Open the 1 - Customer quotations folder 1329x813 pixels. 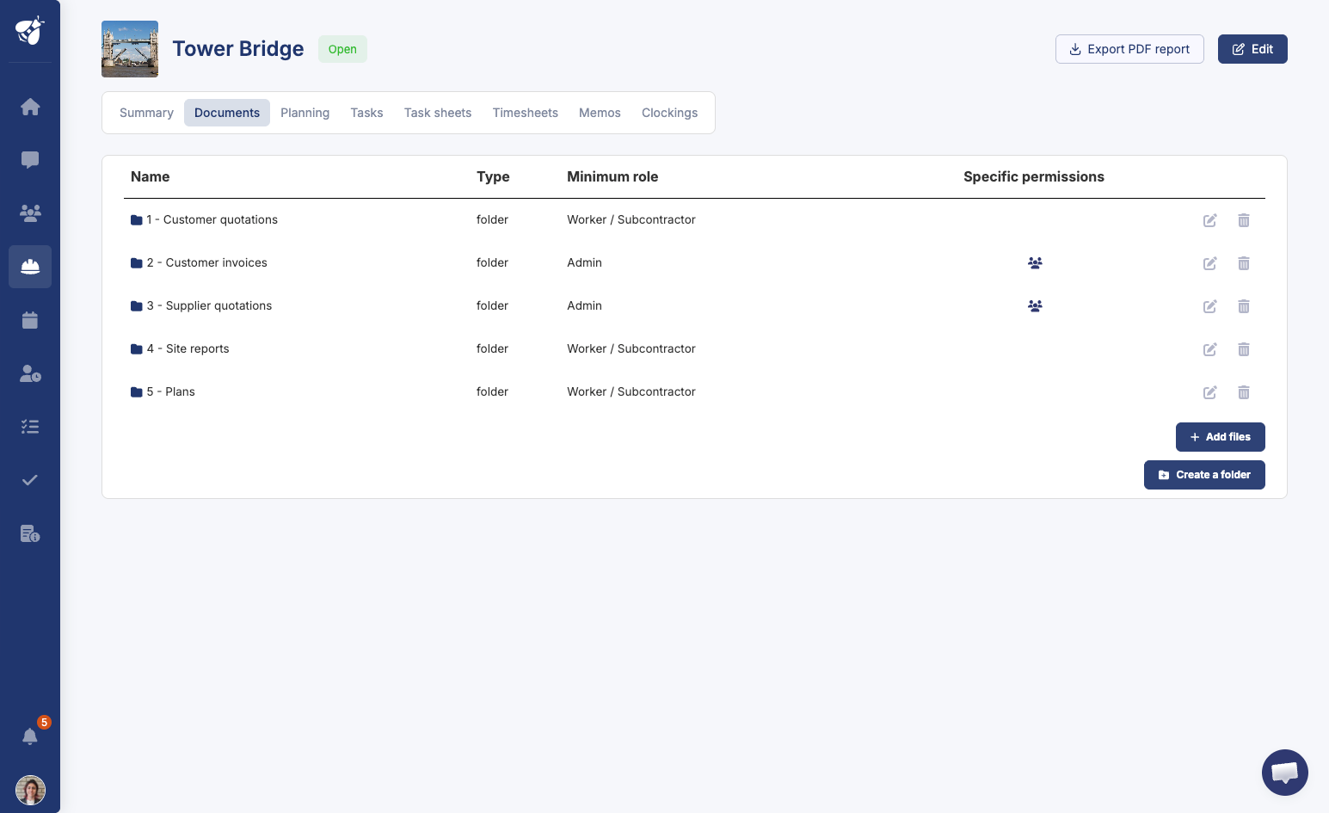coord(204,219)
